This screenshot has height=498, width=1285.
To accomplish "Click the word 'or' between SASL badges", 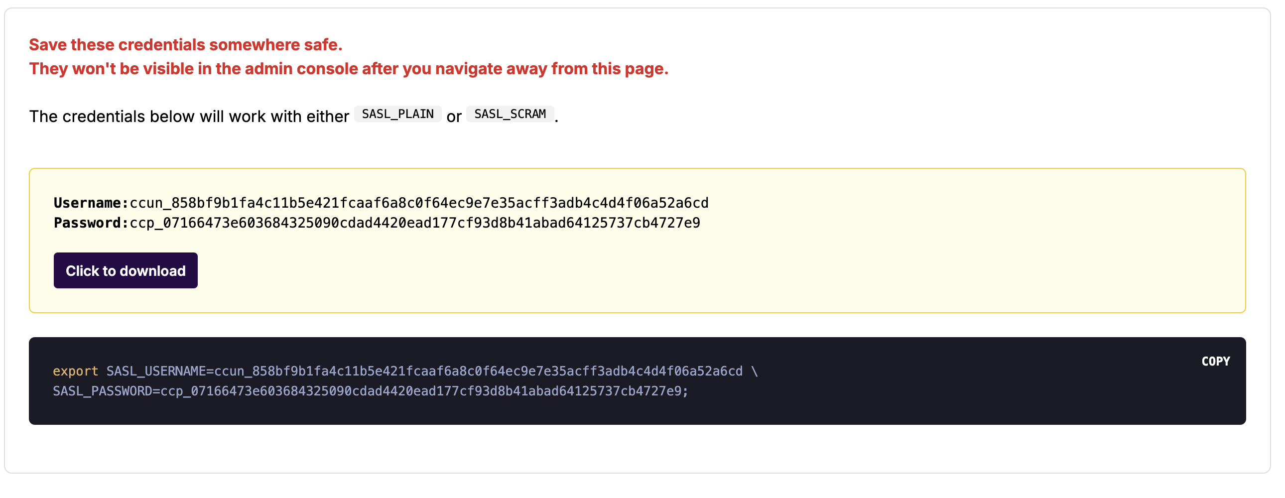I will pyautogui.click(x=453, y=117).
